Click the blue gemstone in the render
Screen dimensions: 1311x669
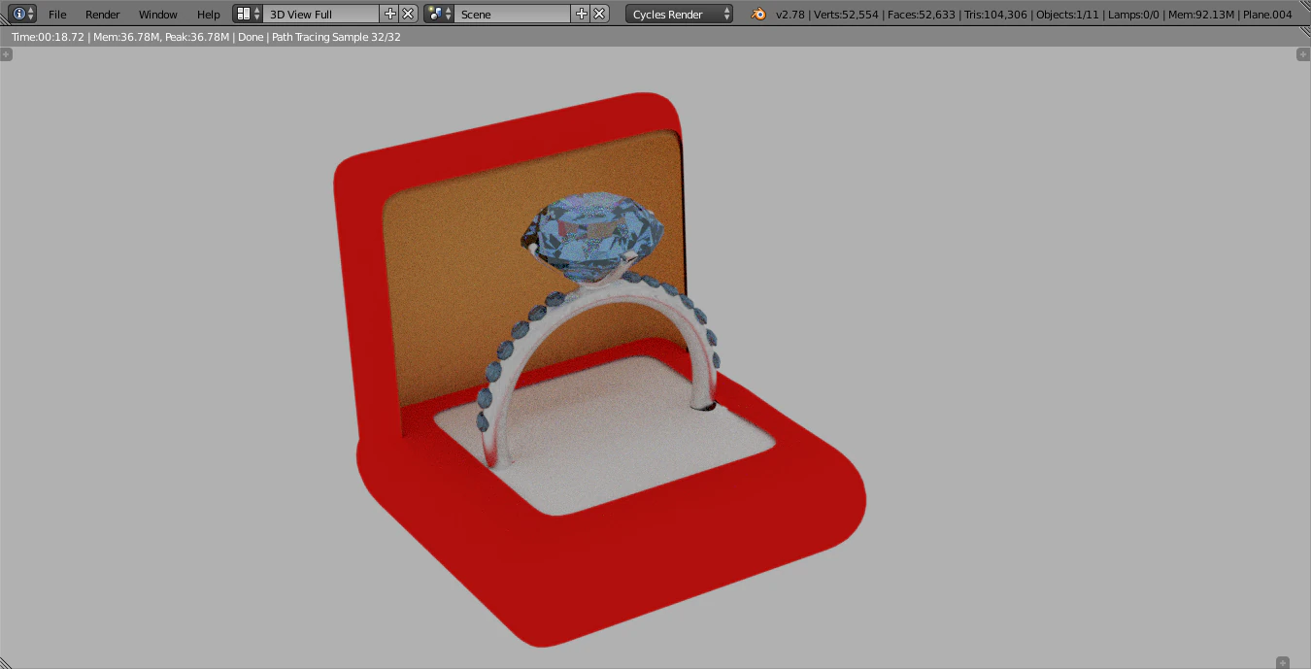point(593,236)
